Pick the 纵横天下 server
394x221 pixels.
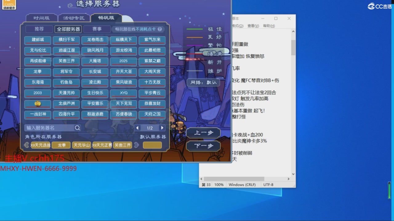124,40
